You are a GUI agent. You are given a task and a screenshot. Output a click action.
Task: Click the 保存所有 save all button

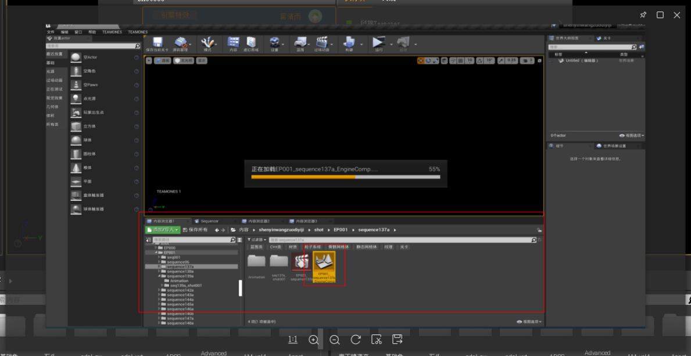click(195, 230)
